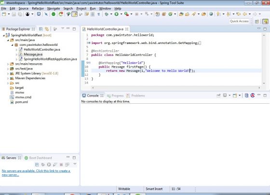Click the Next Annotation icon
The height and width of the screenshot is (195, 270).
218,14
